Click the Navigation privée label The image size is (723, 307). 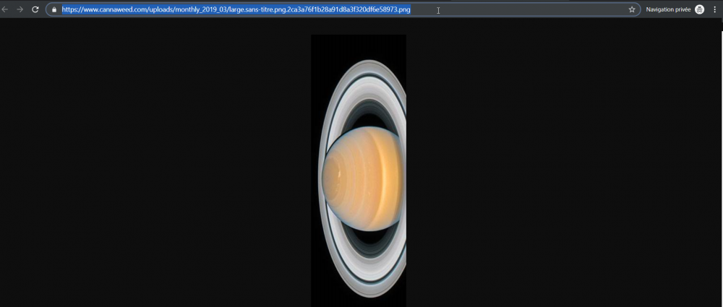[x=668, y=9]
